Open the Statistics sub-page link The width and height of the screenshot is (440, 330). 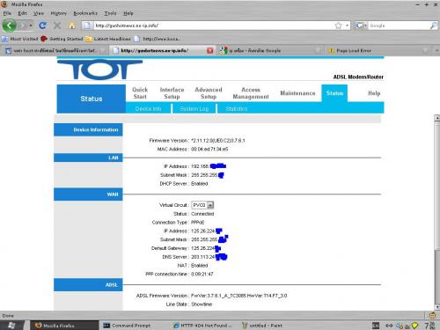pos(237,109)
